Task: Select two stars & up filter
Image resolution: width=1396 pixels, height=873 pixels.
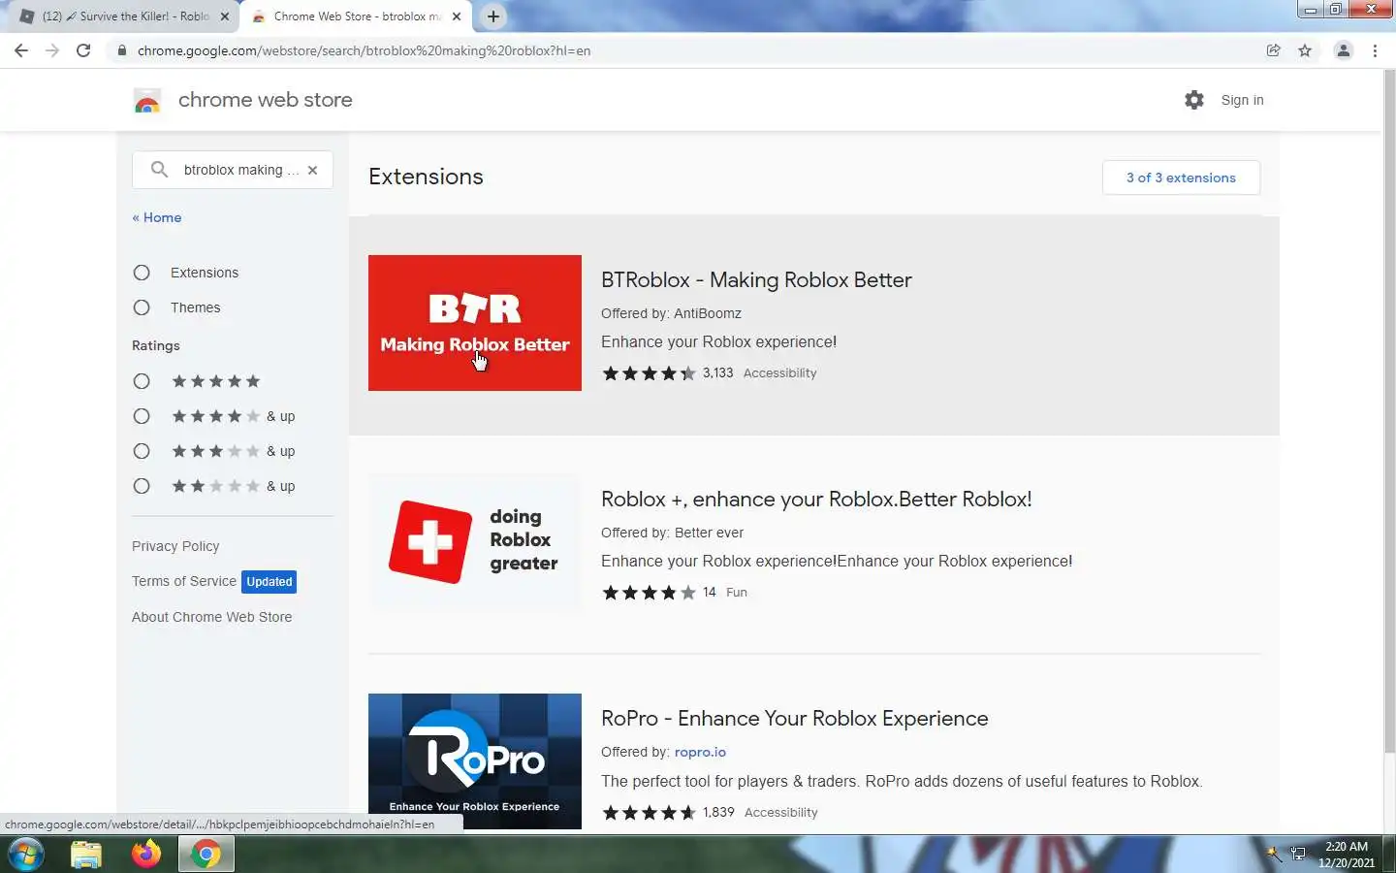Action: pyautogui.click(x=142, y=486)
